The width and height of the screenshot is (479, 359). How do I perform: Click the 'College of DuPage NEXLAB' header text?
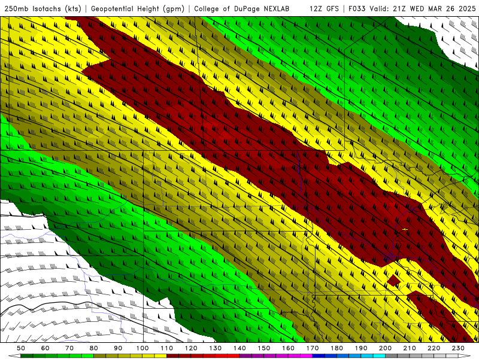tap(242, 9)
